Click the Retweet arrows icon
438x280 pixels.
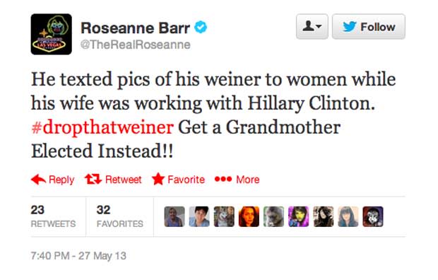click(93, 180)
